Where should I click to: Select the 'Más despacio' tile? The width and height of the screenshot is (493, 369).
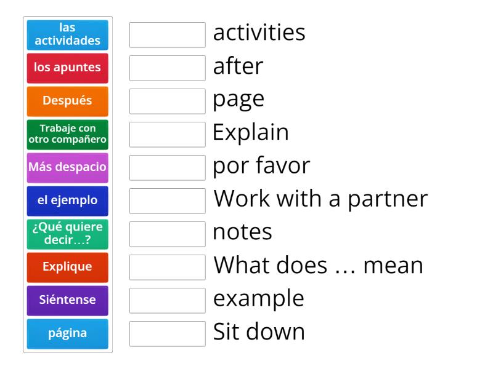coord(68,167)
